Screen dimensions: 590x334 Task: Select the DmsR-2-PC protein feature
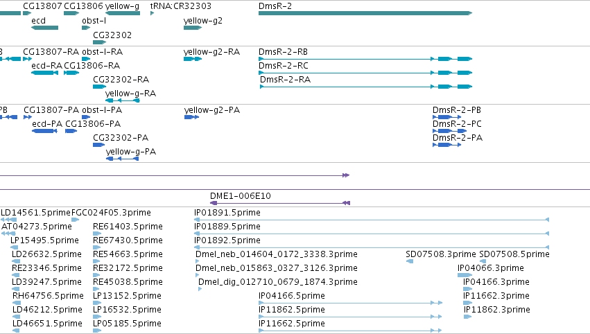[x=450, y=131]
